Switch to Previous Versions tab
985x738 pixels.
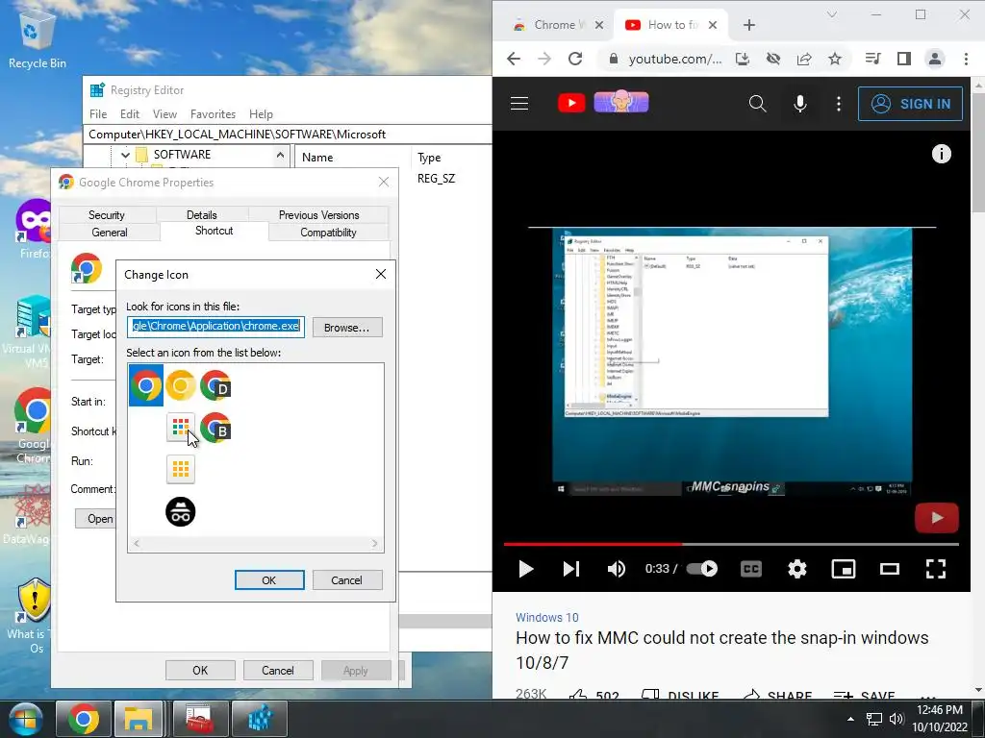pyautogui.click(x=318, y=215)
